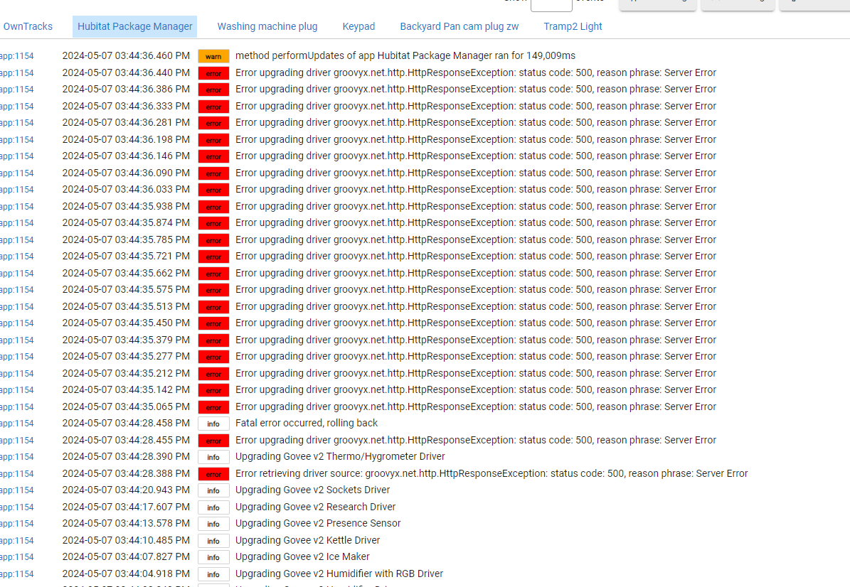This screenshot has width=850, height=587.
Task: Click 'Fatal error occurred, rolling back' message
Action: (x=307, y=423)
